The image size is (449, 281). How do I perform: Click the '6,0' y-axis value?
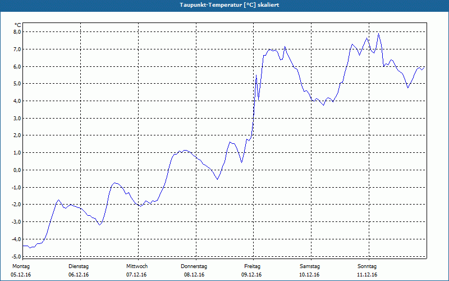17,66
